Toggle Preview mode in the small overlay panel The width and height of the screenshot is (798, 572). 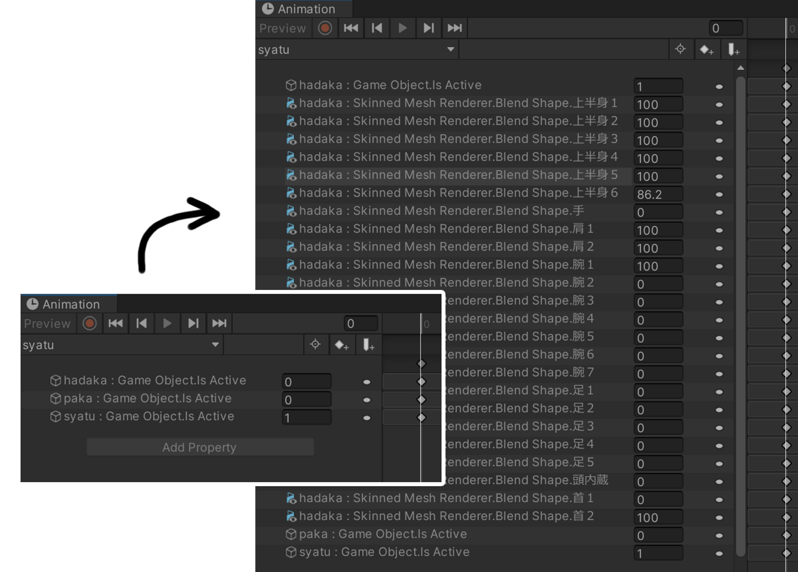tap(47, 324)
